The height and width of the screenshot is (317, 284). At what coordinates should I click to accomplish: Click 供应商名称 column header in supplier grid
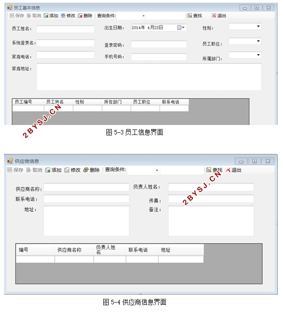click(x=74, y=250)
